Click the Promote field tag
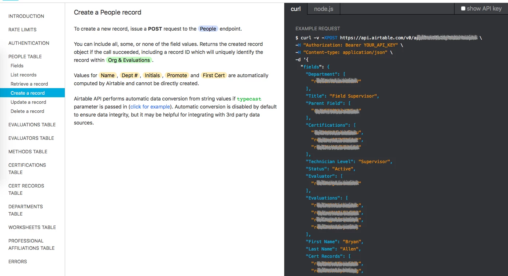The width and height of the screenshot is (508, 276). point(177,75)
